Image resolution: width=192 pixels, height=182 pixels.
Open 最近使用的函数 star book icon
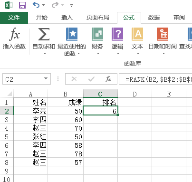(x=72, y=34)
